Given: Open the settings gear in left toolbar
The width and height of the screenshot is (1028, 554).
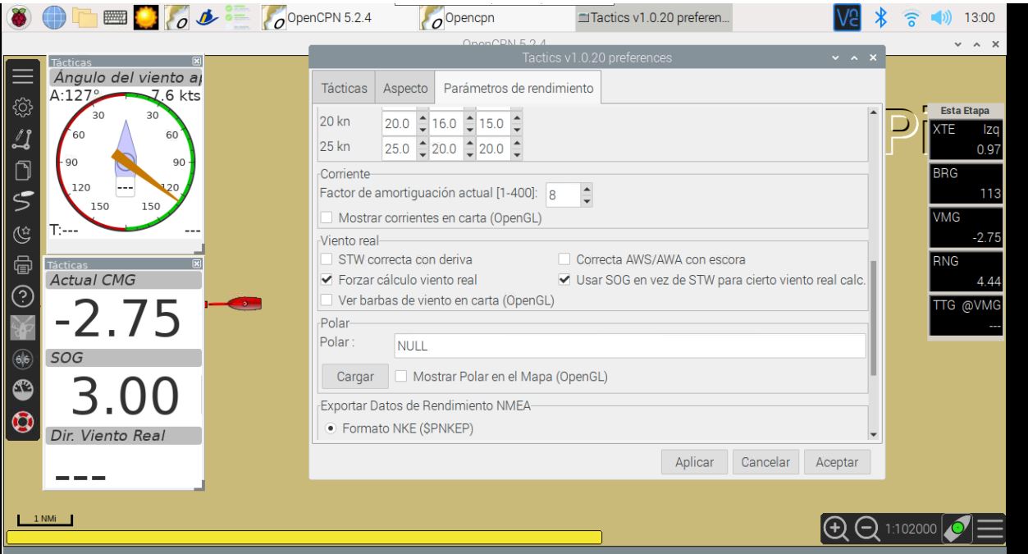Looking at the screenshot, I should pos(22,108).
